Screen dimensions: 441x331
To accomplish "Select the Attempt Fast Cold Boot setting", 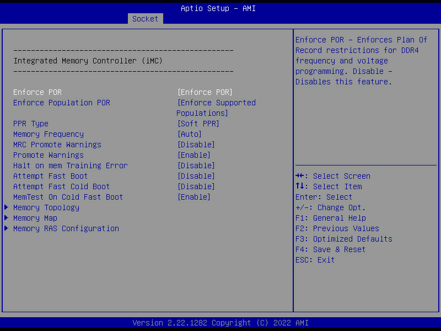I will click(x=61, y=186).
